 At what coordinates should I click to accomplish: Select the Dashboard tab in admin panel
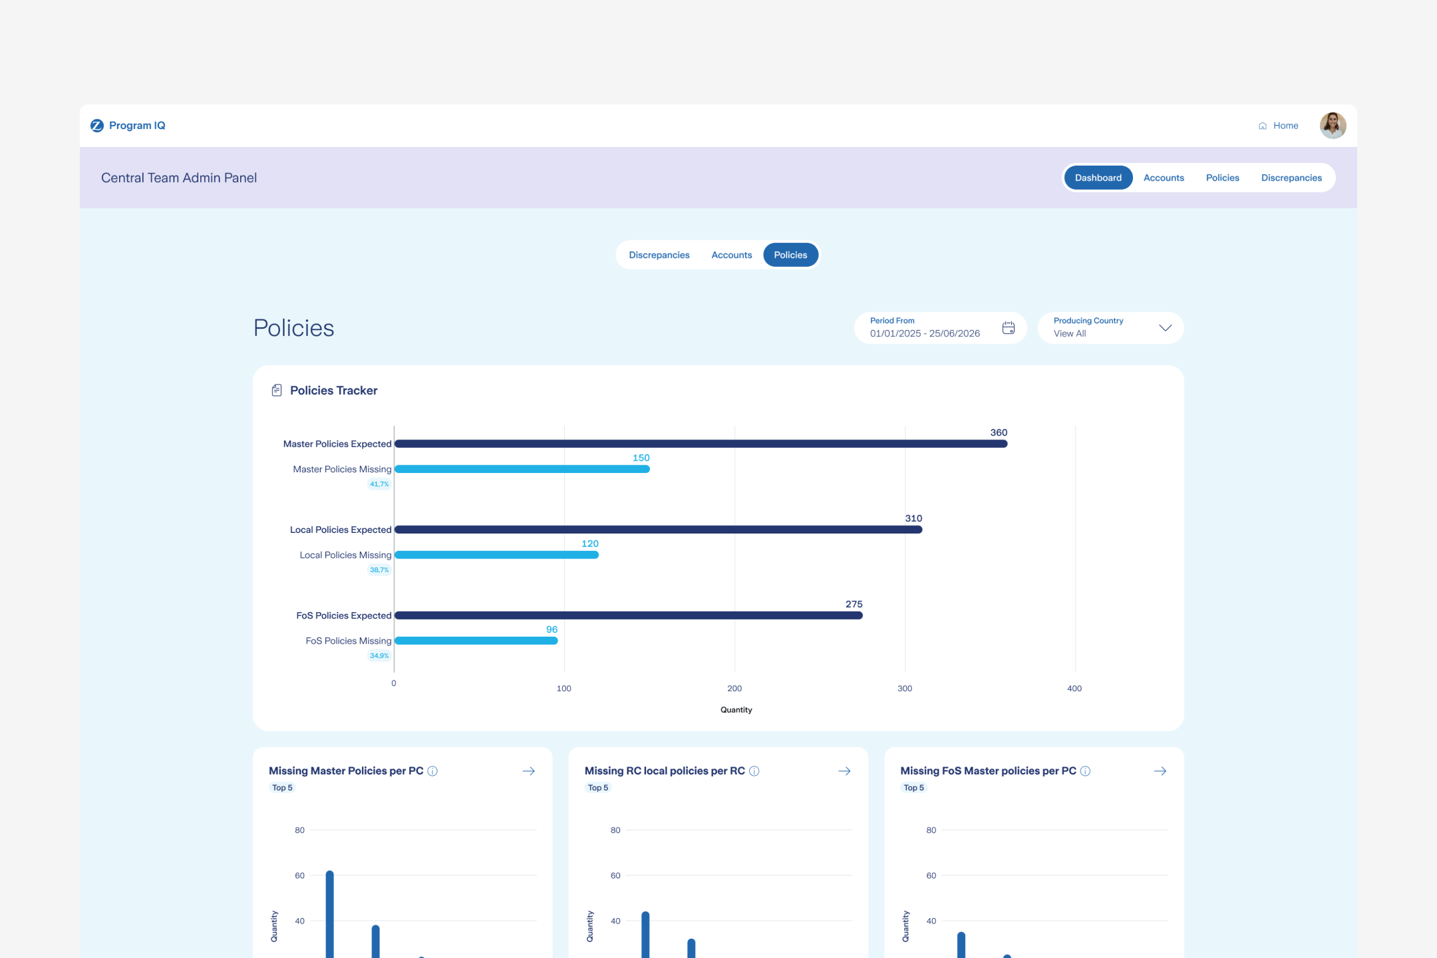coord(1098,178)
